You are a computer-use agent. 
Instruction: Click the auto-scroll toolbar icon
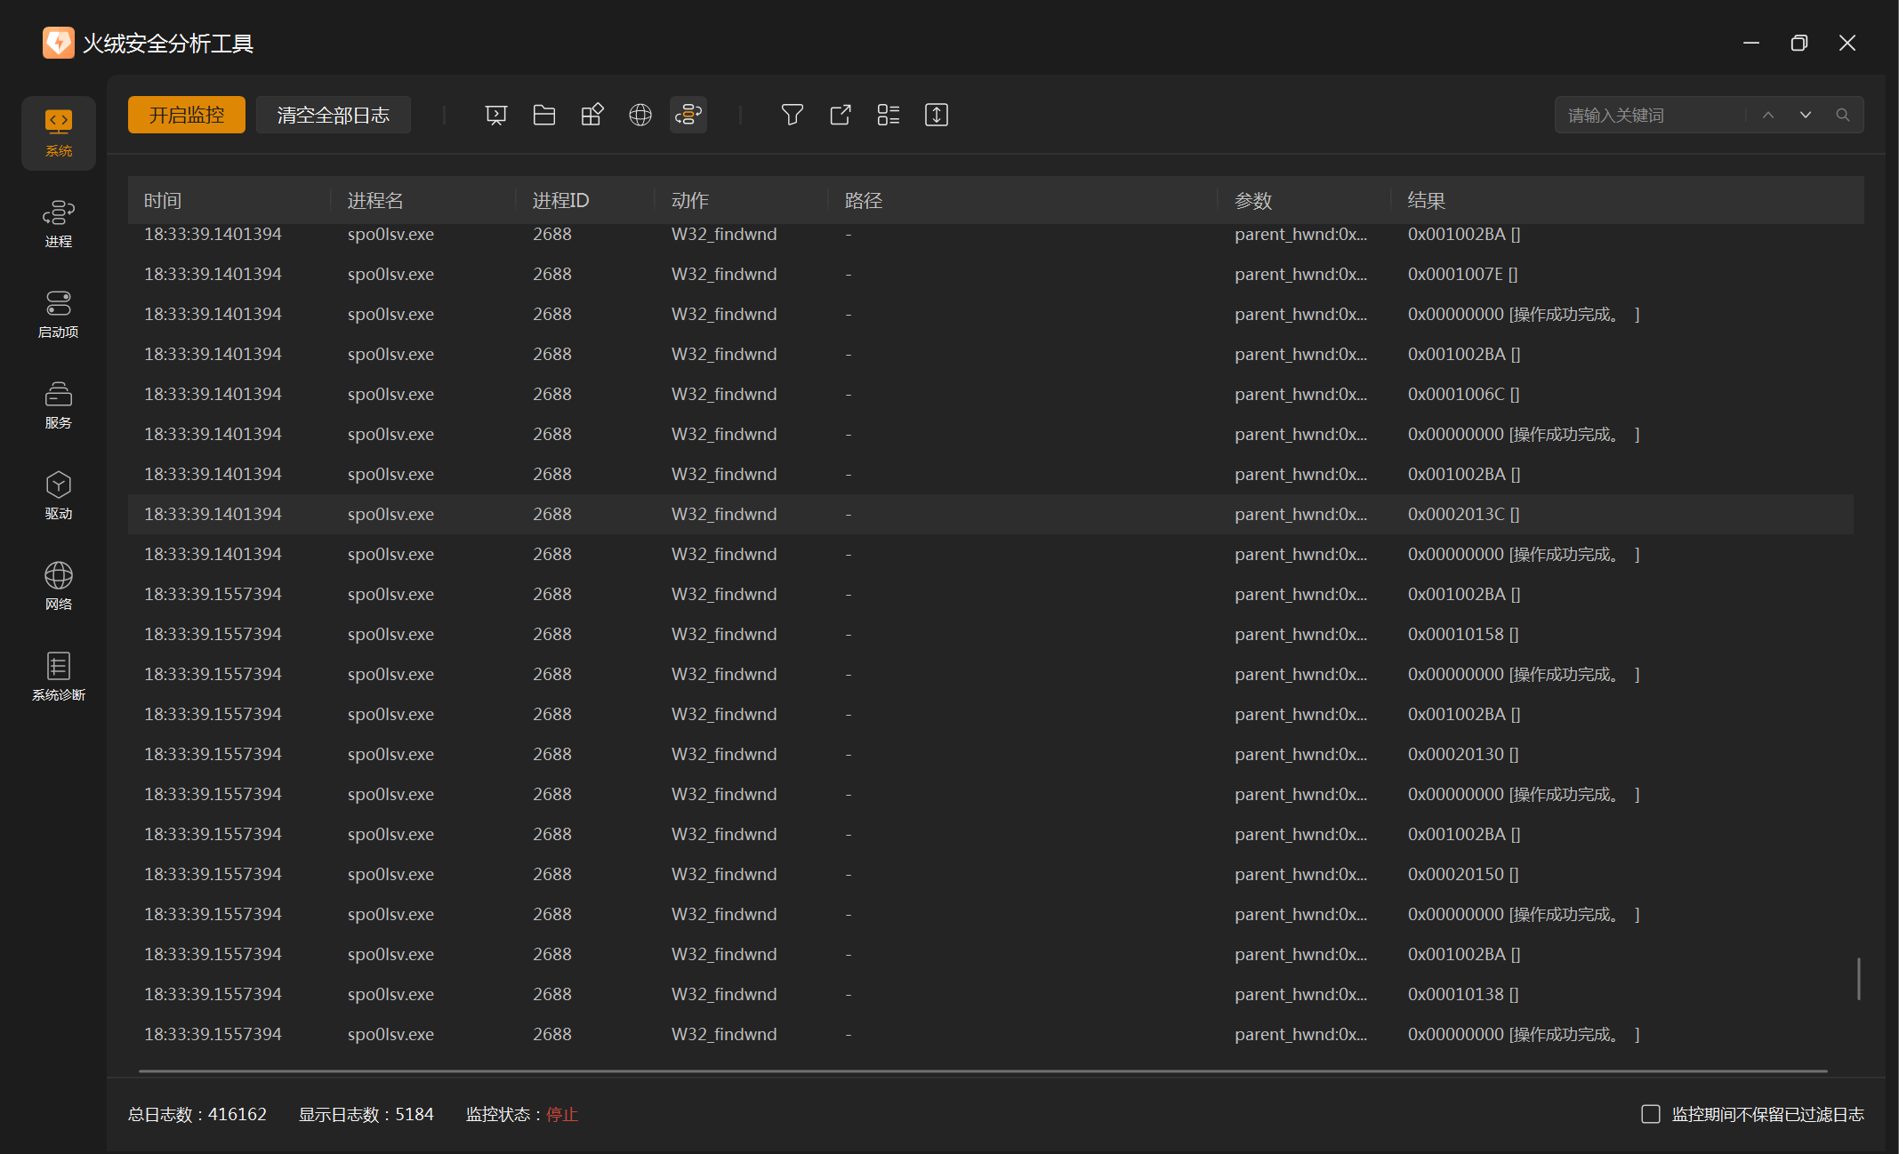click(936, 115)
